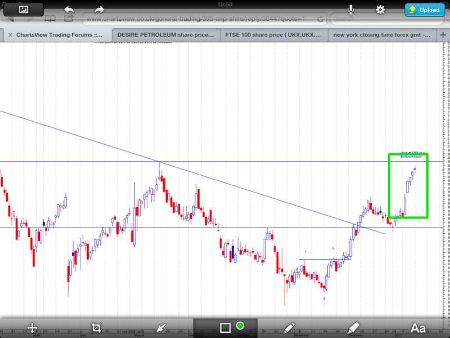Open settings gear
This screenshot has height=338, width=450.
tap(381, 10)
